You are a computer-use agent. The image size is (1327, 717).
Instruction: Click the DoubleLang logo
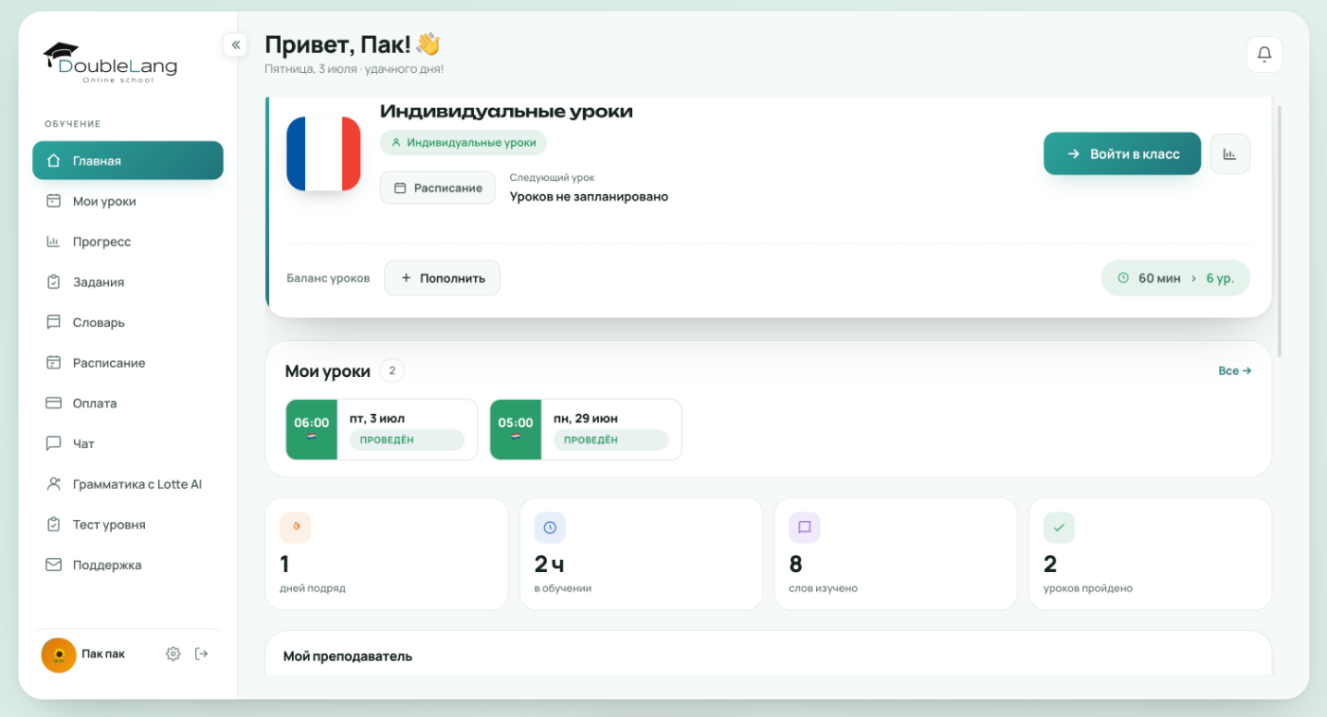pos(110,63)
